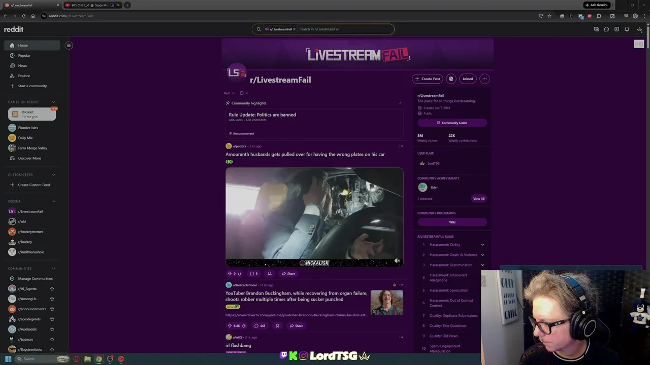
Task: Click the create post plus icon in header
Action: 616,29
